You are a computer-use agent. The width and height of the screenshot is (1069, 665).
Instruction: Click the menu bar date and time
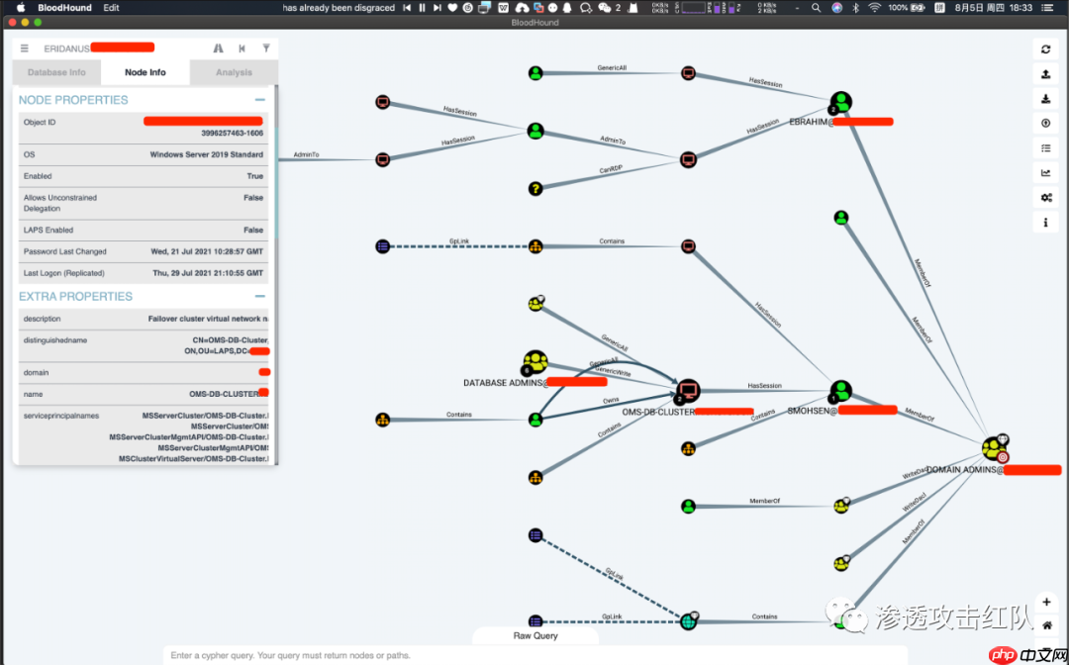pyautogui.click(x=994, y=8)
